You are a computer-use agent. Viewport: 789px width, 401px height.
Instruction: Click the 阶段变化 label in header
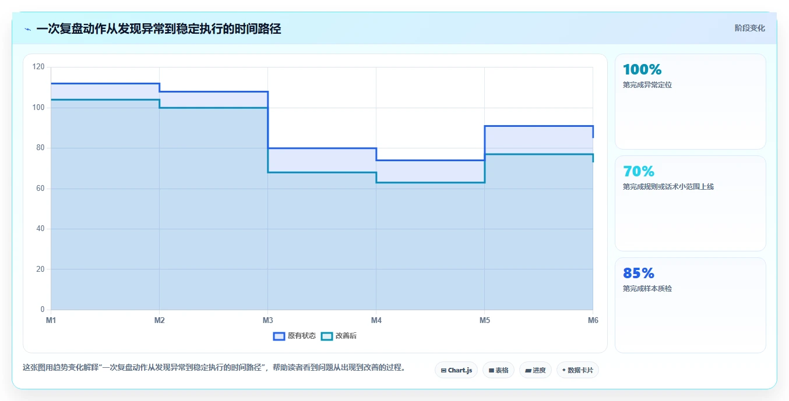click(749, 28)
